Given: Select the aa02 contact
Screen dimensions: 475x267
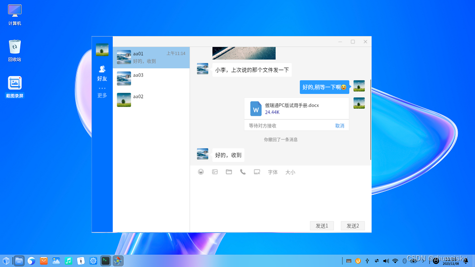Looking at the screenshot, I should pyautogui.click(x=151, y=100).
